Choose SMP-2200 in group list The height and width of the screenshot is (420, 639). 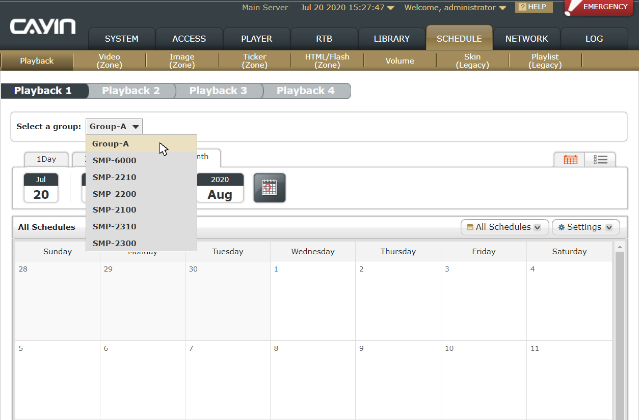[142, 194]
